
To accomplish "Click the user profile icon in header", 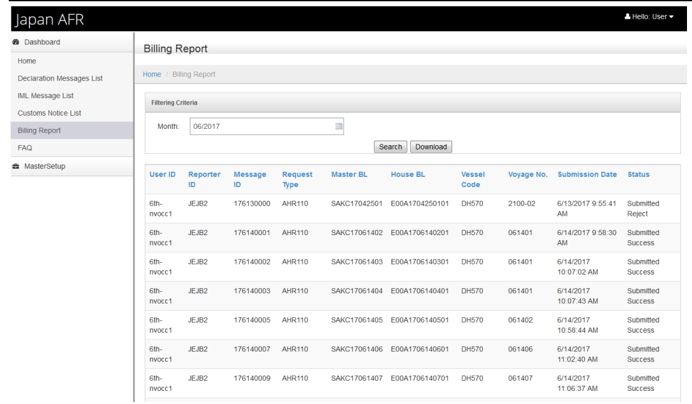I will [x=627, y=17].
